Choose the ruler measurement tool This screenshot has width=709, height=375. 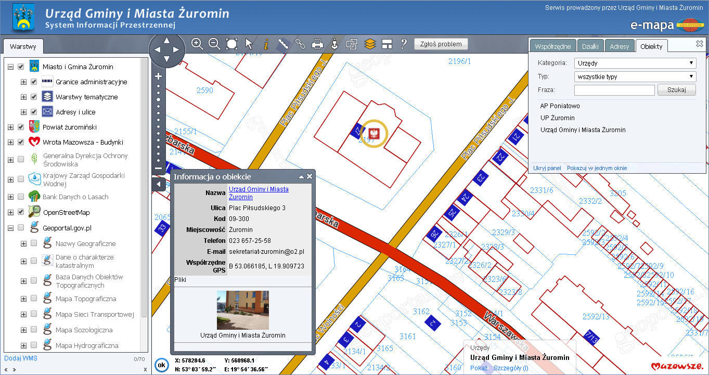(283, 44)
